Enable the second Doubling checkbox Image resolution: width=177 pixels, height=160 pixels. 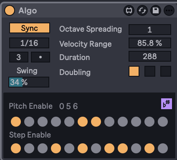tap(150, 71)
